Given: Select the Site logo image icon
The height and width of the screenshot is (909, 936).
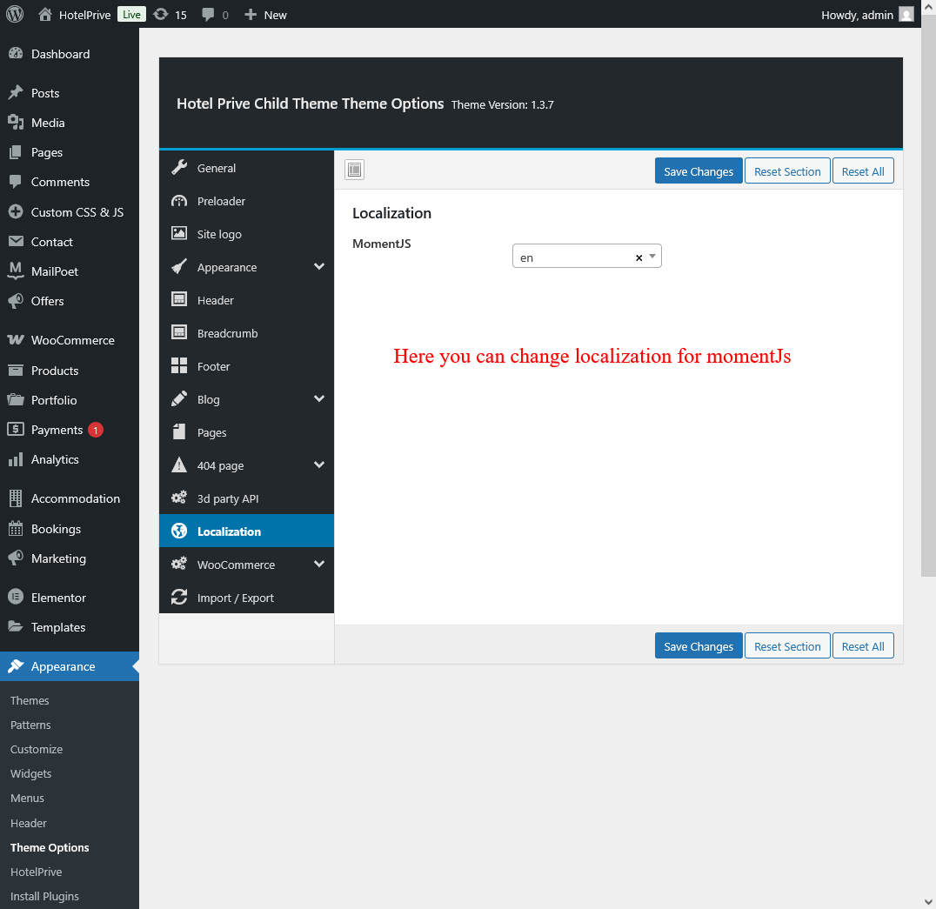Looking at the screenshot, I should (179, 234).
